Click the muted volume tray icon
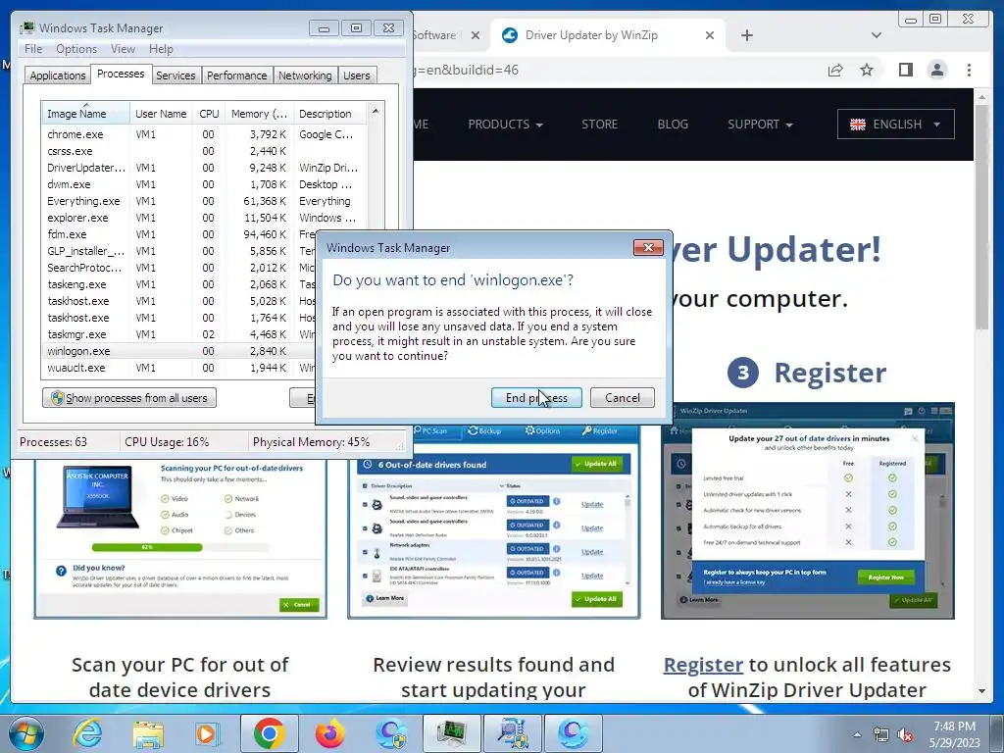 click(x=905, y=735)
